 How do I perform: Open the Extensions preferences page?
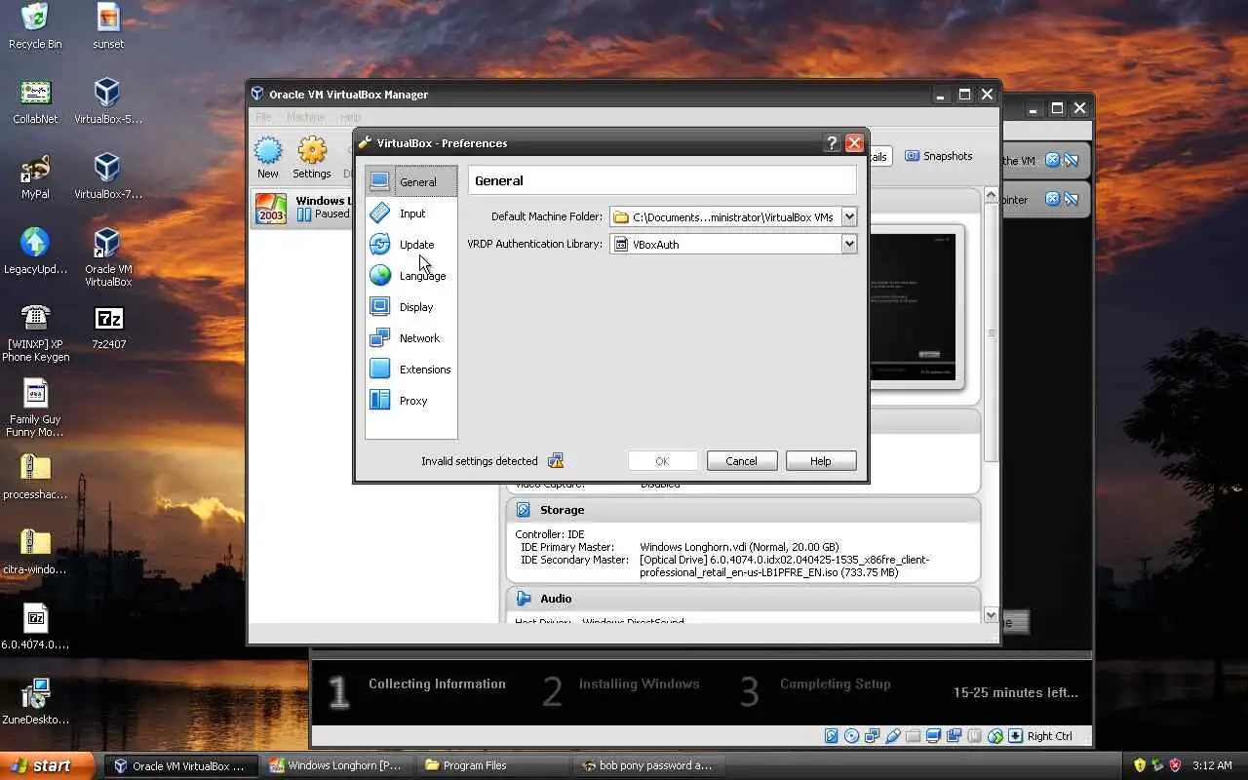(x=411, y=369)
